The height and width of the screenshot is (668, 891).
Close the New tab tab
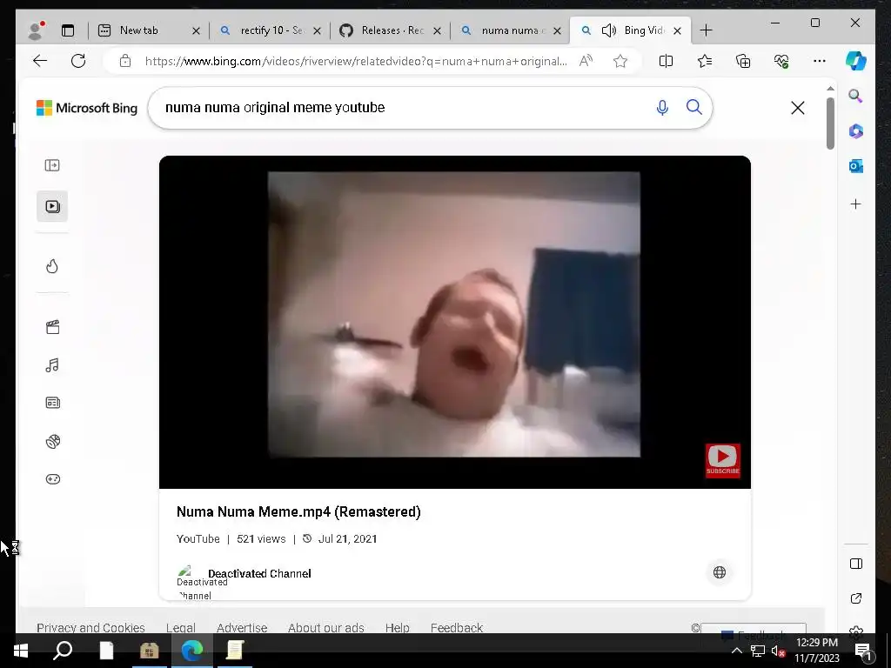pos(196,30)
